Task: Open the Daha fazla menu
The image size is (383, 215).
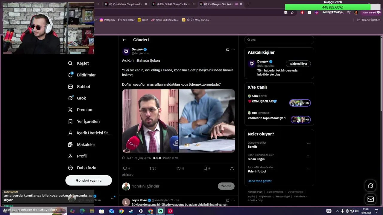Action: click(82, 168)
